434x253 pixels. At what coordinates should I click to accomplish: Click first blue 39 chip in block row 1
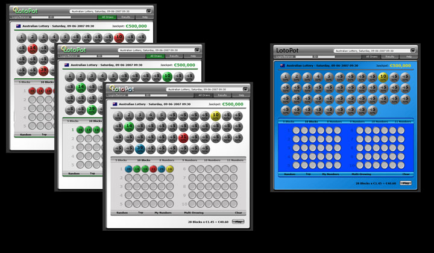tap(128, 169)
